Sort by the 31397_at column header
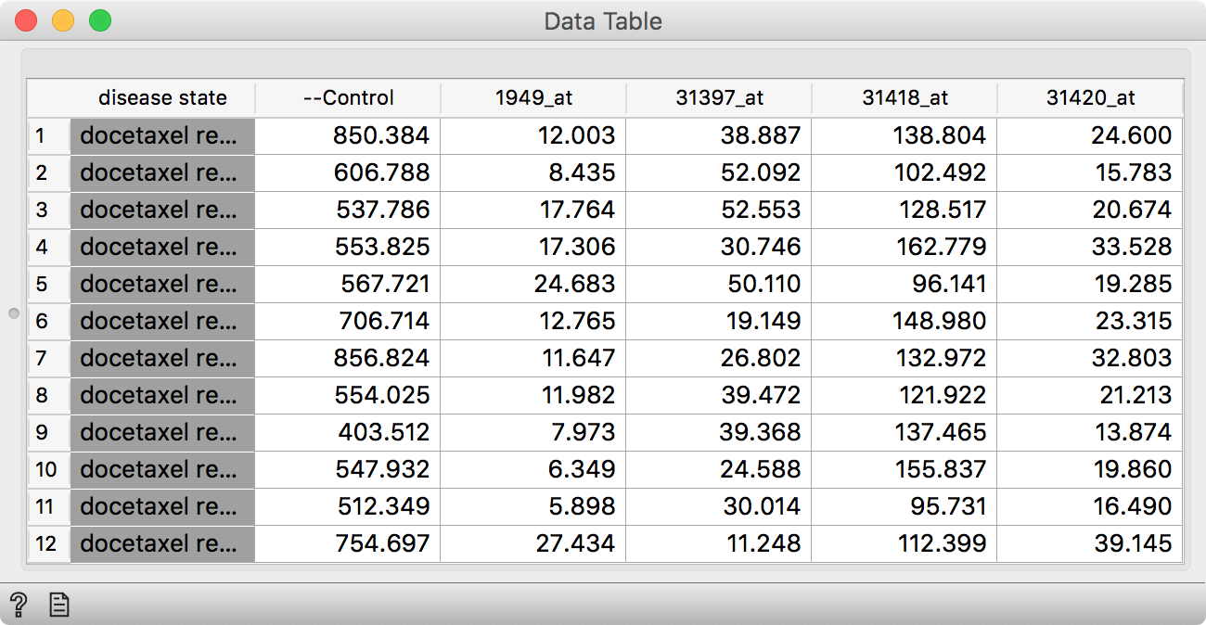1206x625 pixels. (x=719, y=98)
